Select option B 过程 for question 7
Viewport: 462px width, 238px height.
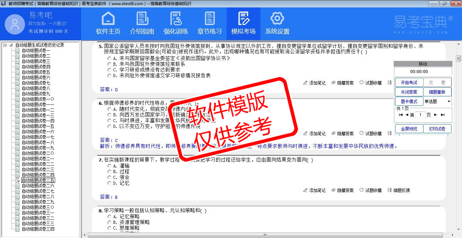(109, 172)
